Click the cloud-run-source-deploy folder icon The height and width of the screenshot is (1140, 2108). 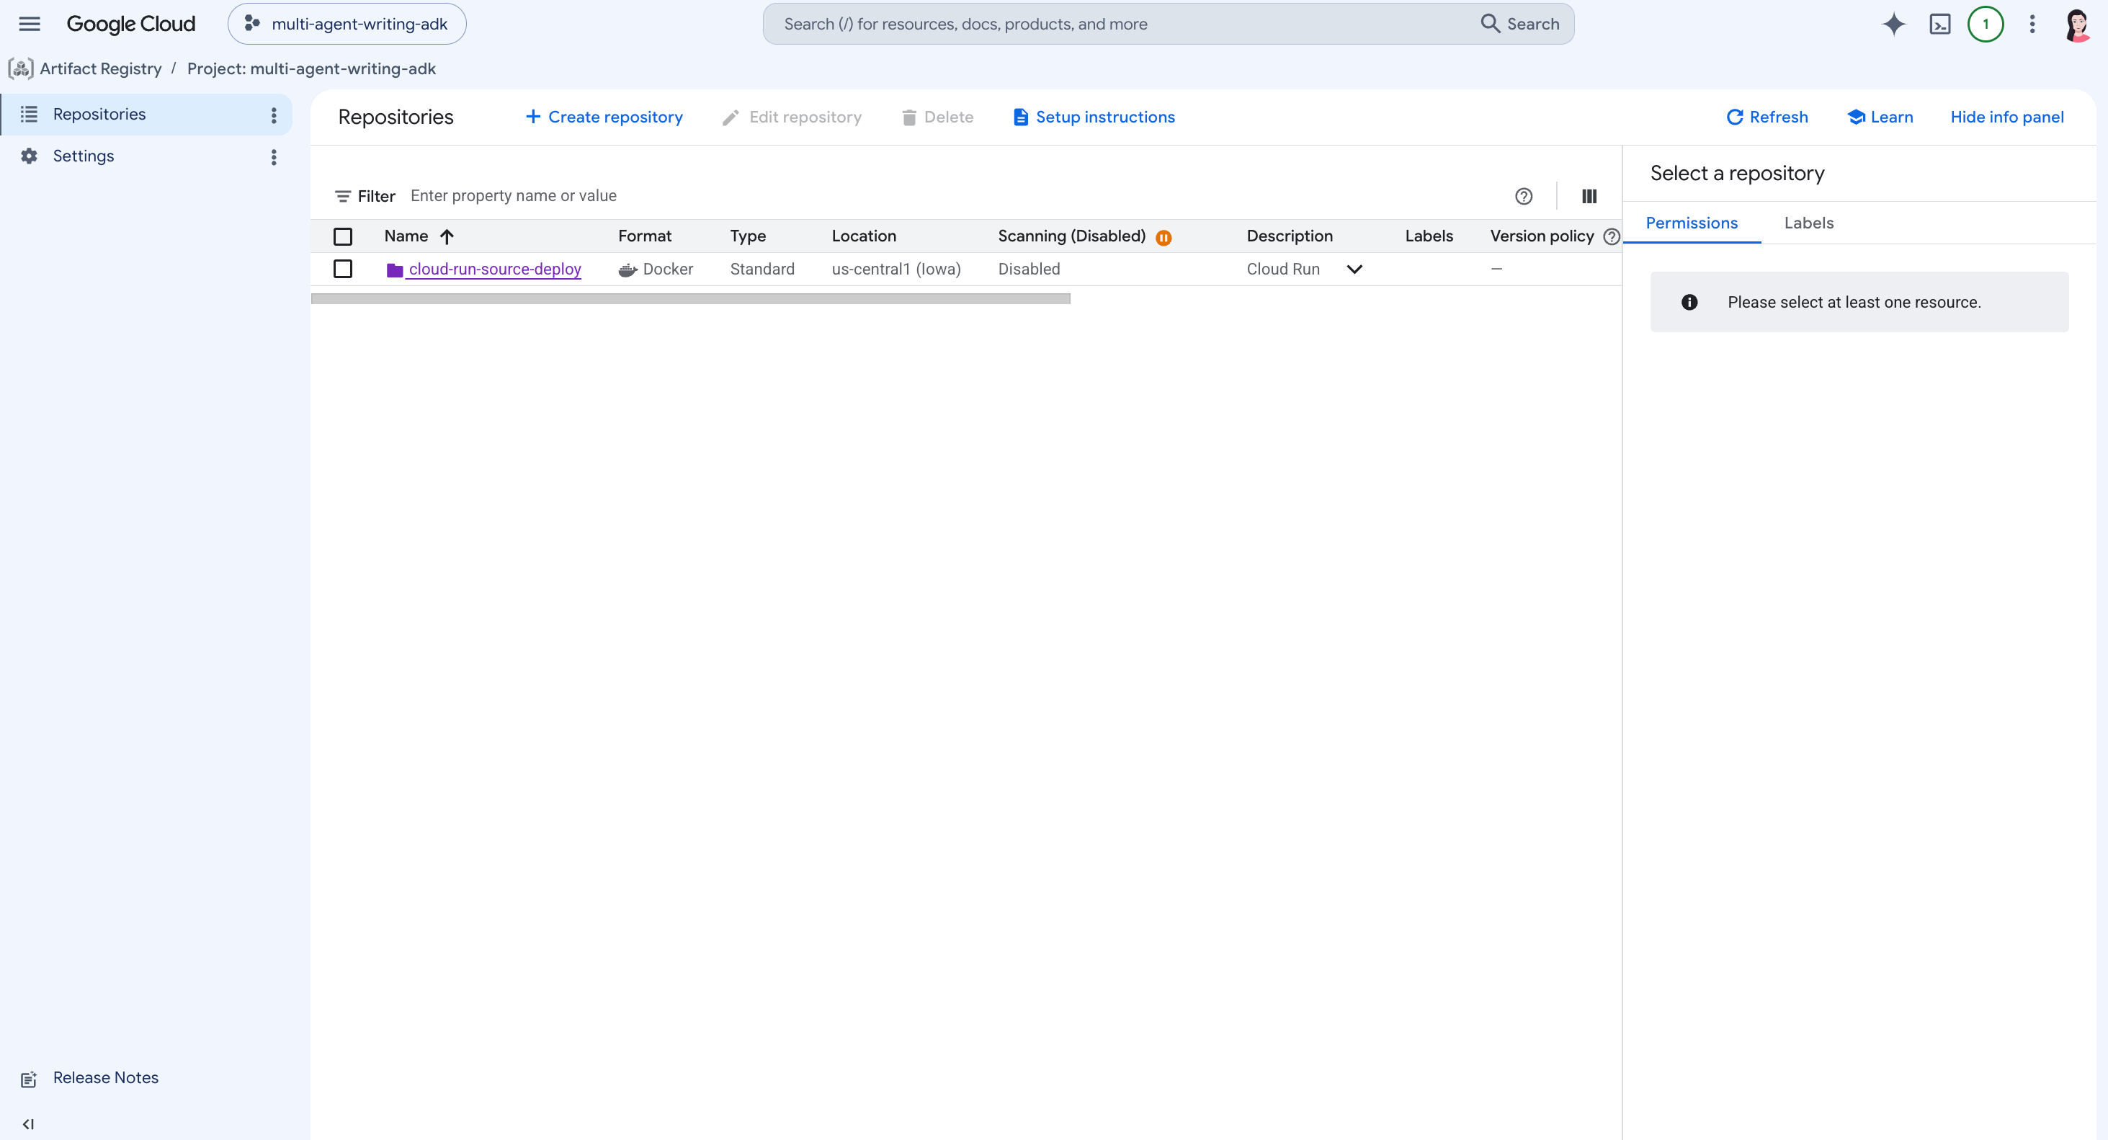(394, 270)
